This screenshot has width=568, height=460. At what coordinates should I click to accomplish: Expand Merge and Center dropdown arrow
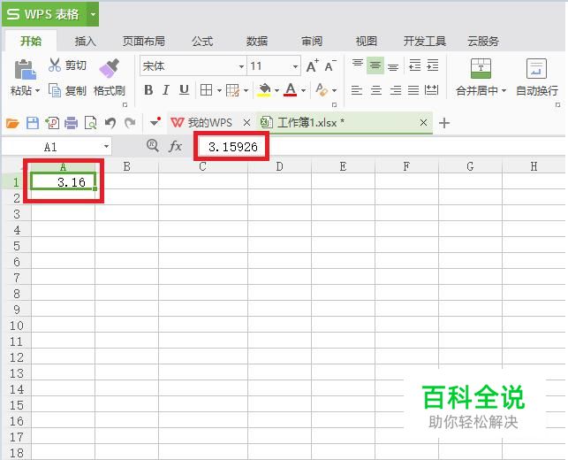pyautogui.click(x=504, y=91)
